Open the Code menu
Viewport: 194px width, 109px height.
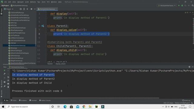point(27,2)
